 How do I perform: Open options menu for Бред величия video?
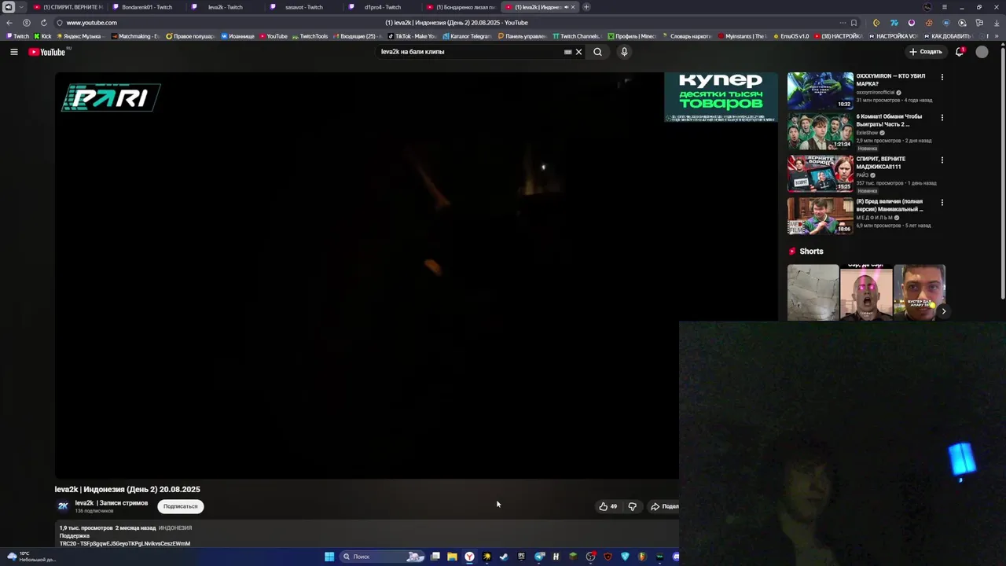point(942,203)
